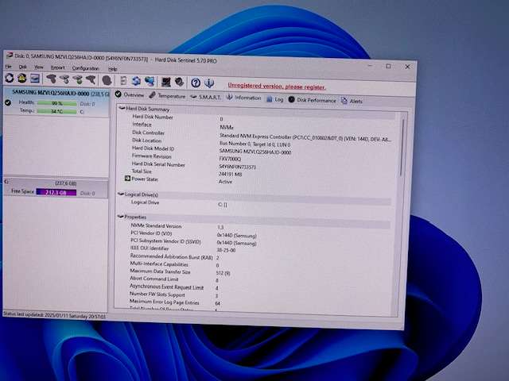Open the Configuration menu
This screenshot has height=381, width=509.
[x=86, y=68]
